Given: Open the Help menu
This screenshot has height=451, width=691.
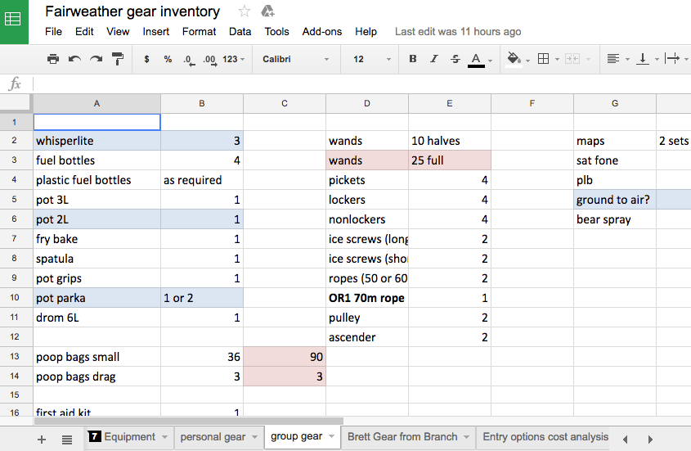Looking at the screenshot, I should 366,32.
